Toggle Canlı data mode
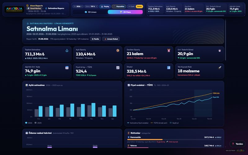248x155 pixels. [131, 7]
